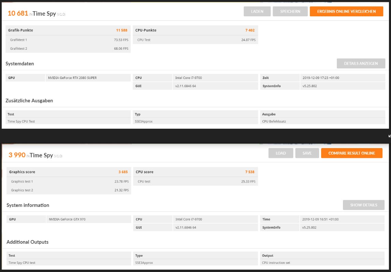
Task: Open COMPARE RESULT ONLINE
Action: click(351, 153)
